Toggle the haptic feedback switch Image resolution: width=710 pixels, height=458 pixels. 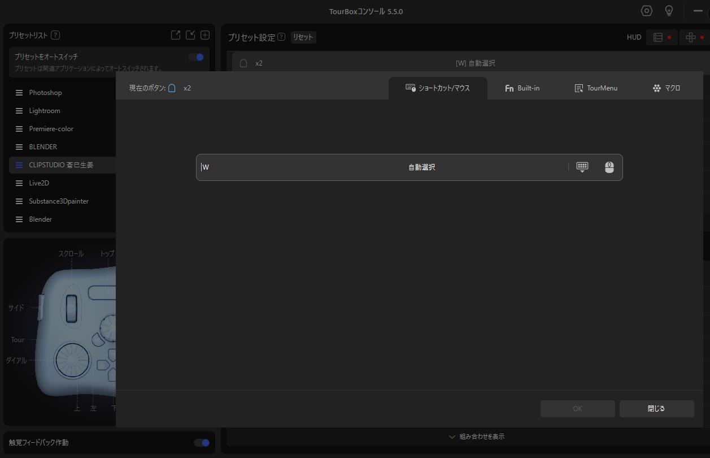coord(202,443)
